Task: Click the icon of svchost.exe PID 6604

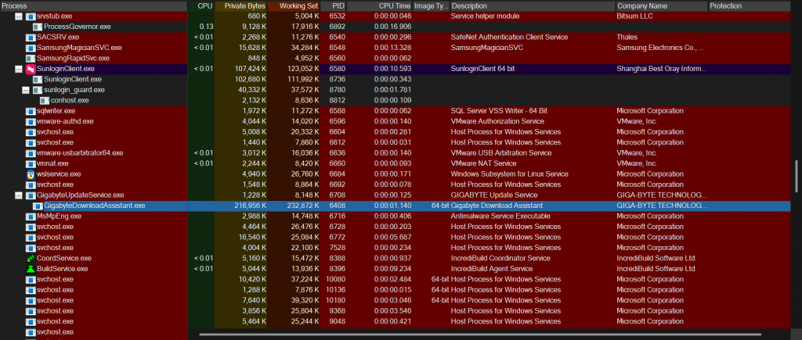Action: [x=31, y=132]
